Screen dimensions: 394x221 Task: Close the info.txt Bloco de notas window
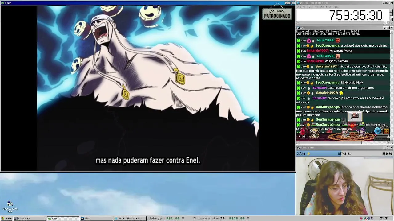pyautogui.click(x=392, y=3)
